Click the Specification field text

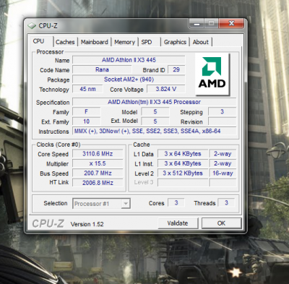click(x=154, y=102)
